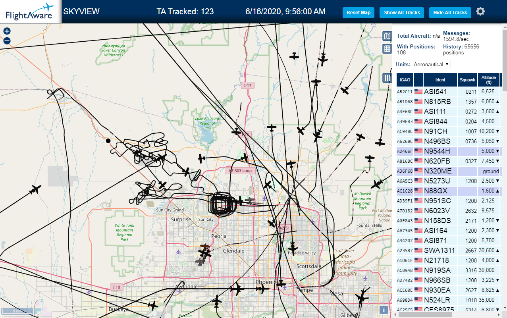Select ident ASI111 in the table

(435, 111)
